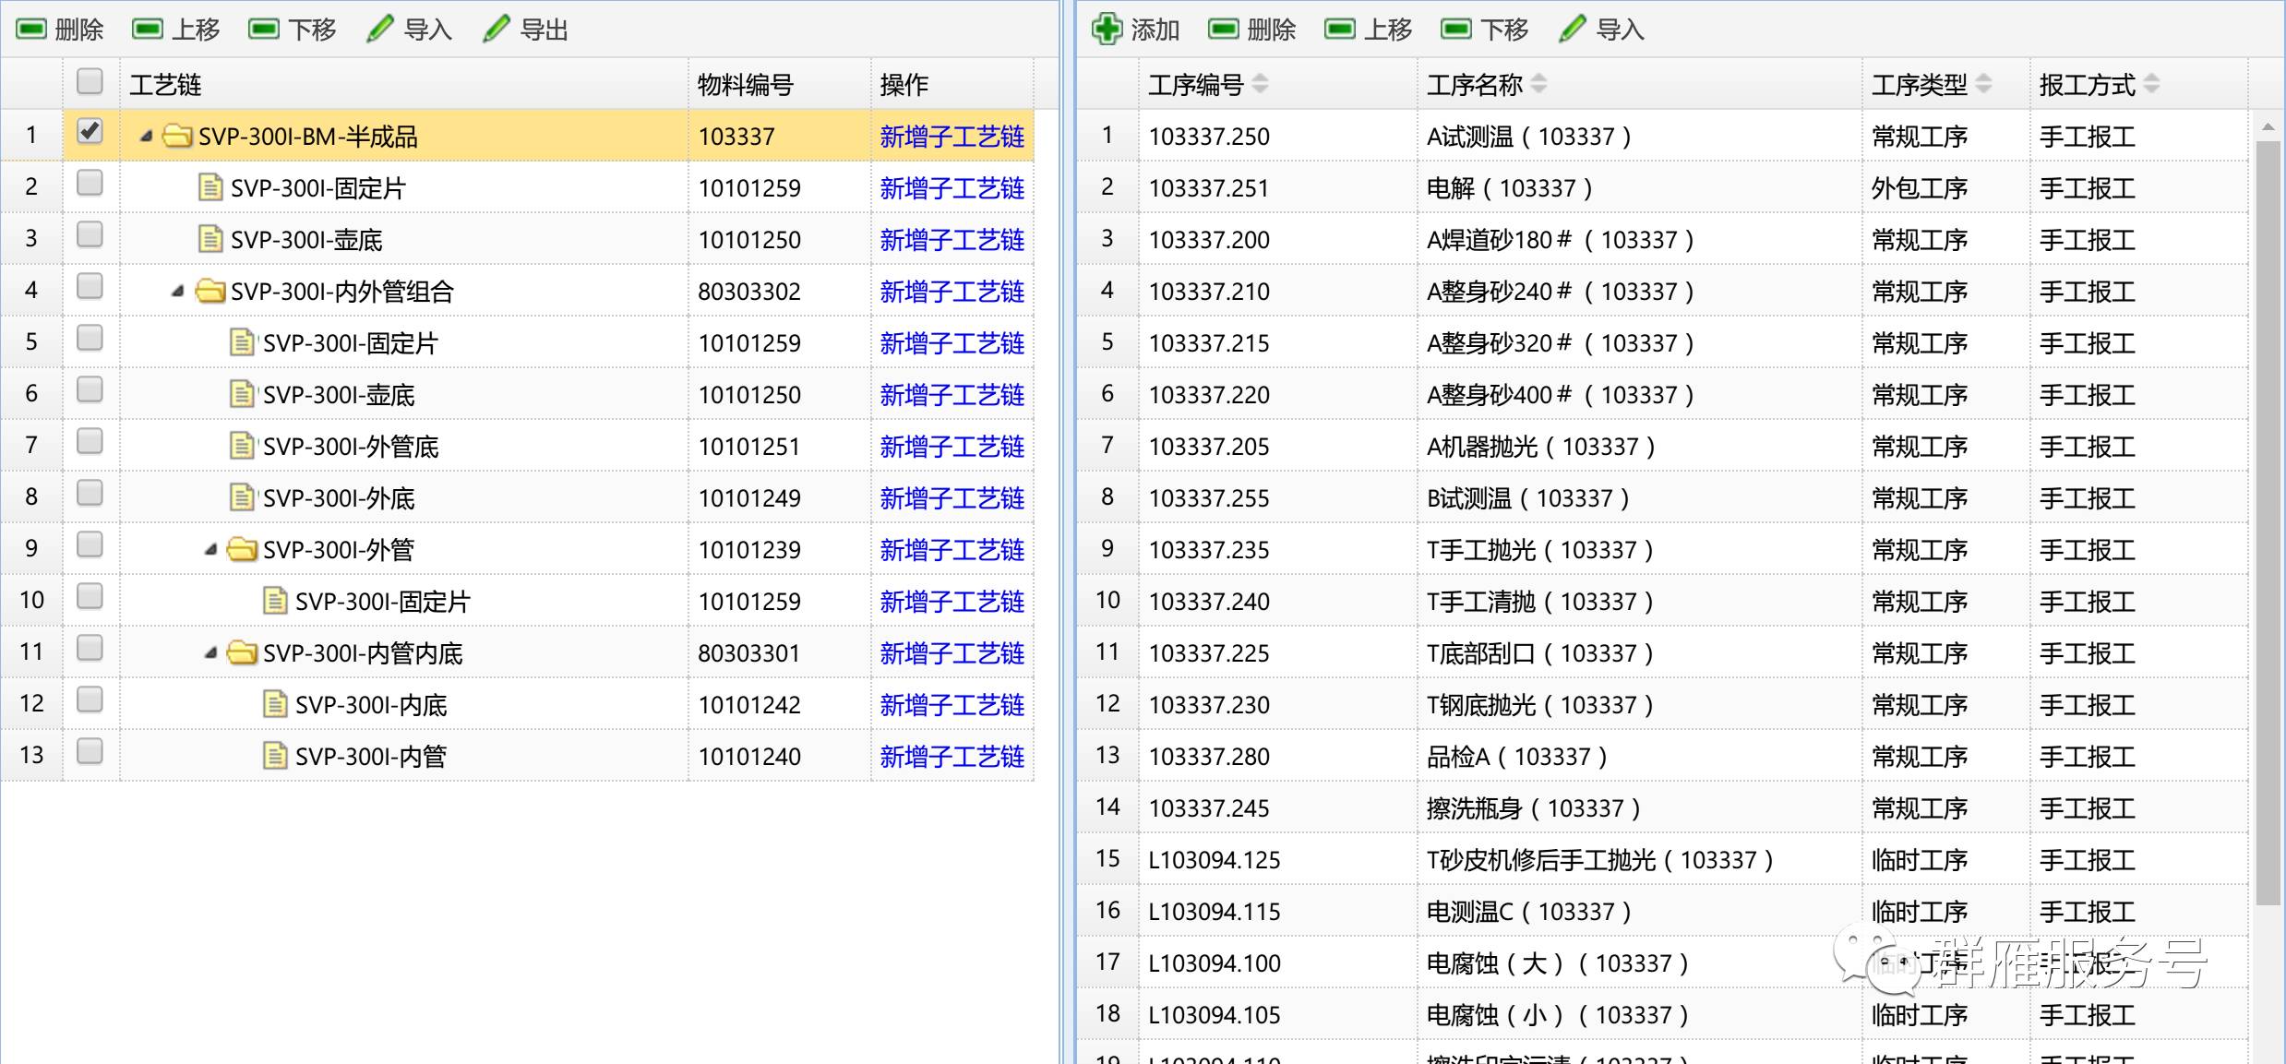Sort by 工序类型 column header

pyautogui.click(x=1920, y=85)
